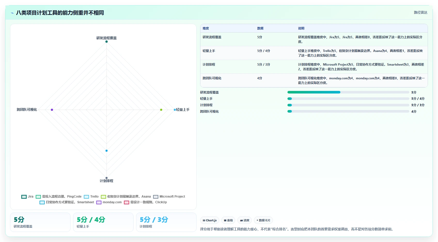Click the description mentioning Microsoft Project为5
The width and height of the screenshot is (438, 242).
(x=361, y=67)
